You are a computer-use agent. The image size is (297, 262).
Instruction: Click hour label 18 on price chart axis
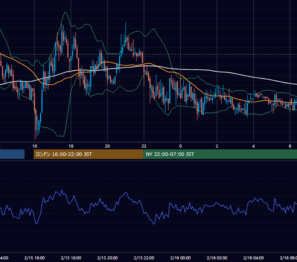click(x=71, y=146)
